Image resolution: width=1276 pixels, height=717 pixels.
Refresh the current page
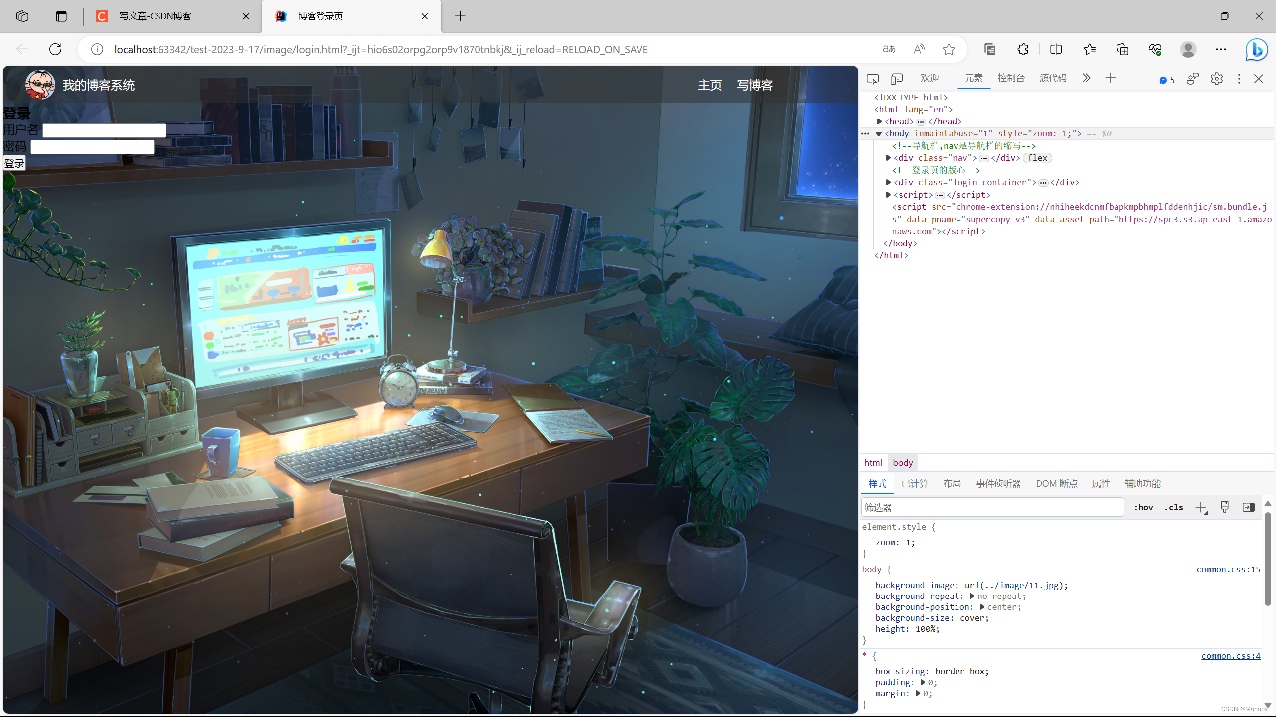[55, 49]
